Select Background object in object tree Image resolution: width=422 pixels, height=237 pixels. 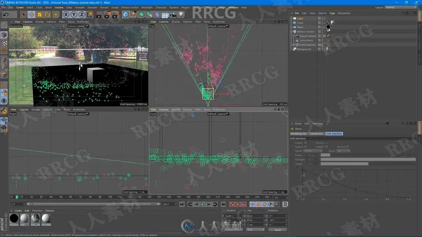point(304,49)
